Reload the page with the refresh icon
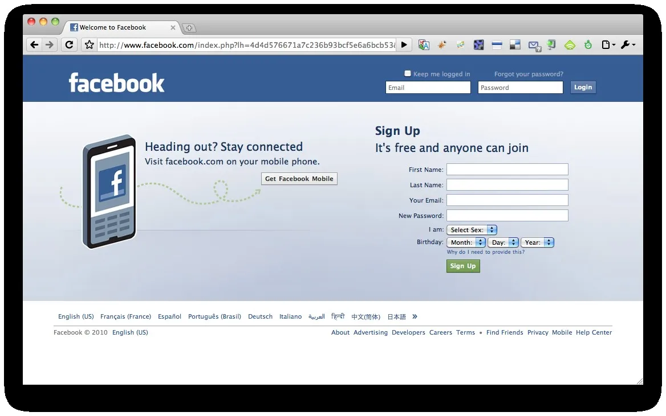 click(69, 44)
